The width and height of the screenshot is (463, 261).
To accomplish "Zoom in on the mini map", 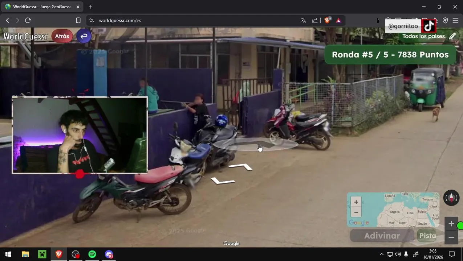I will tap(356, 202).
